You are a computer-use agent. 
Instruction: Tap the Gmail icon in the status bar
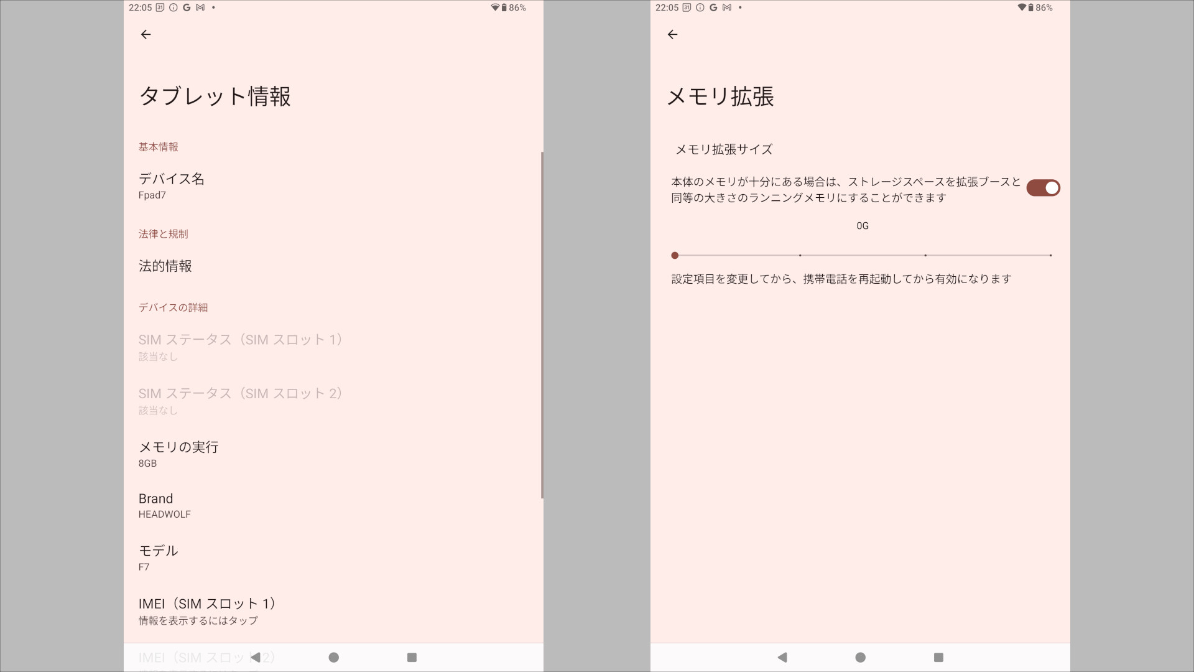200,7
